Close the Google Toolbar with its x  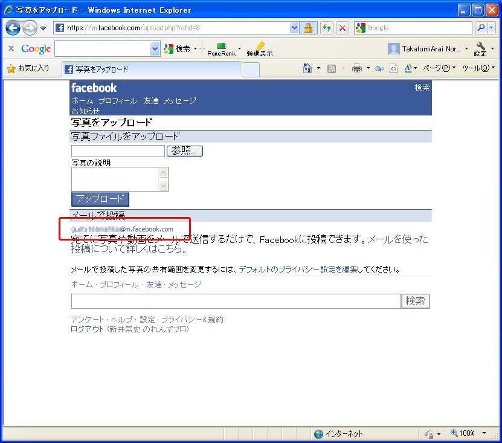tap(11, 48)
